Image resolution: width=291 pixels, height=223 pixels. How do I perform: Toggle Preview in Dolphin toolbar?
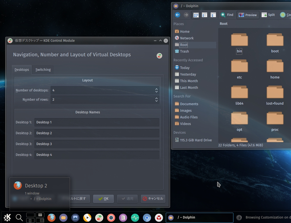[x=248, y=15]
